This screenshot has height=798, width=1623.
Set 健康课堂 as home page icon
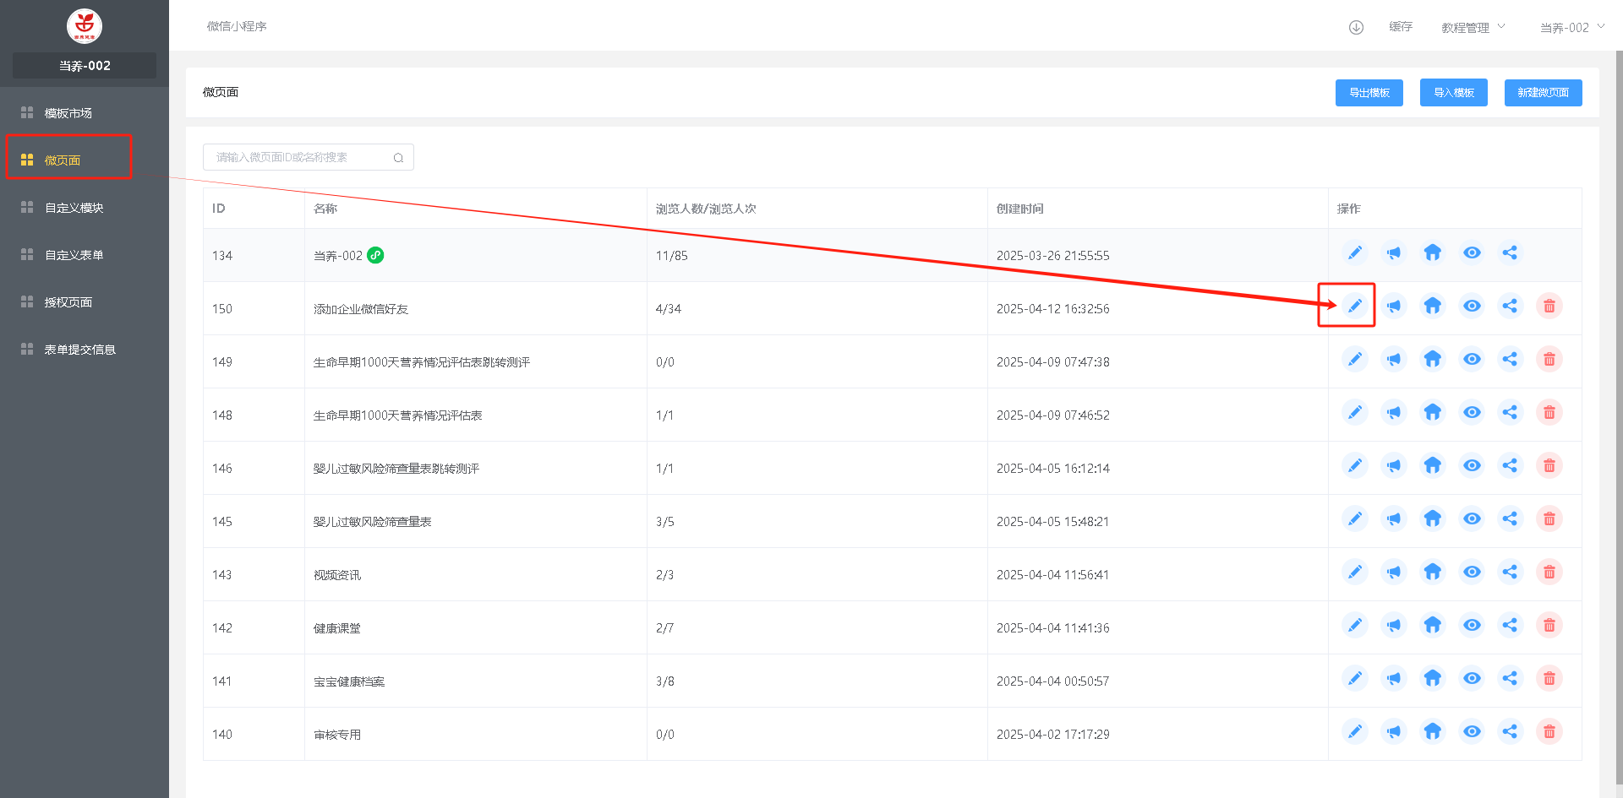click(x=1432, y=625)
